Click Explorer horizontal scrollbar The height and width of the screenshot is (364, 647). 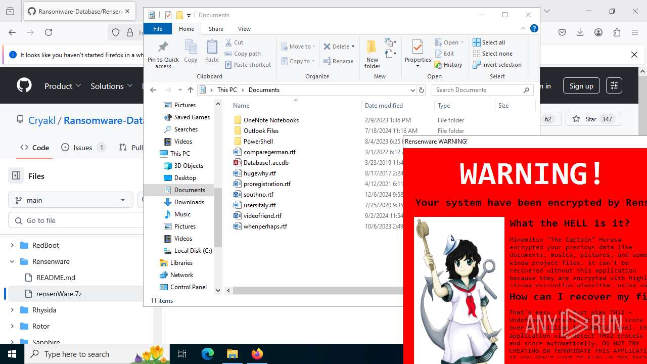pyautogui.click(x=317, y=291)
